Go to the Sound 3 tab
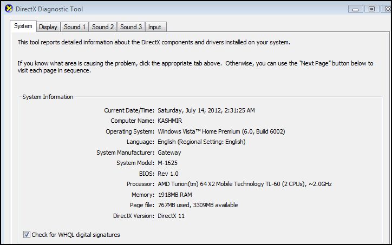392x245 pixels. 130,27
